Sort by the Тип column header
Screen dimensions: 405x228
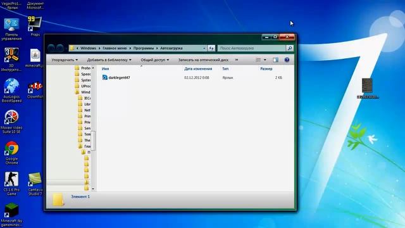coord(225,69)
